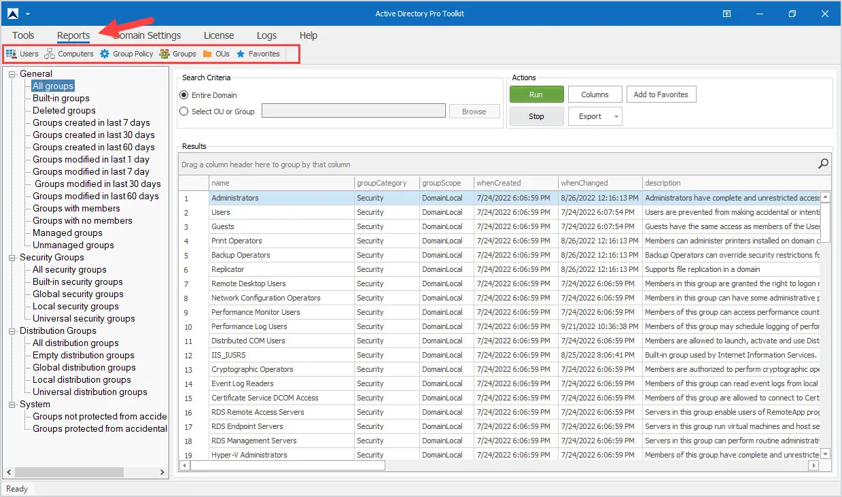Select the Print Operators row
This screenshot has width=842, height=497.
pyautogui.click(x=499, y=241)
